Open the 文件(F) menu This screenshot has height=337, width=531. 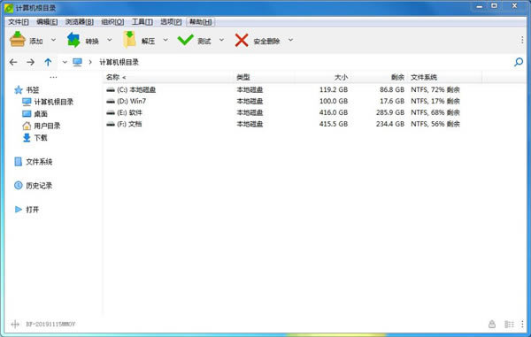tap(19, 22)
